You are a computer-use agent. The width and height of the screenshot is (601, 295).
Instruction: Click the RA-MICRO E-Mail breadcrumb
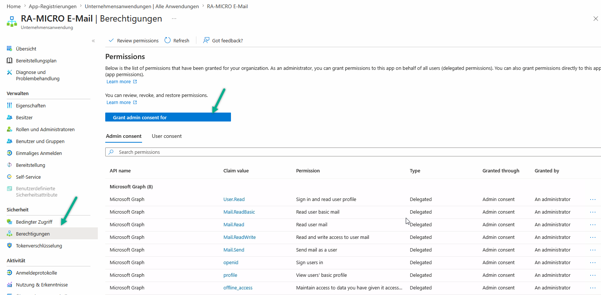click(x=227, y=6)
